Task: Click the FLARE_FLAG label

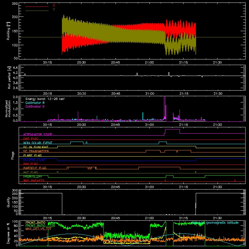Action: pos(32,155)
